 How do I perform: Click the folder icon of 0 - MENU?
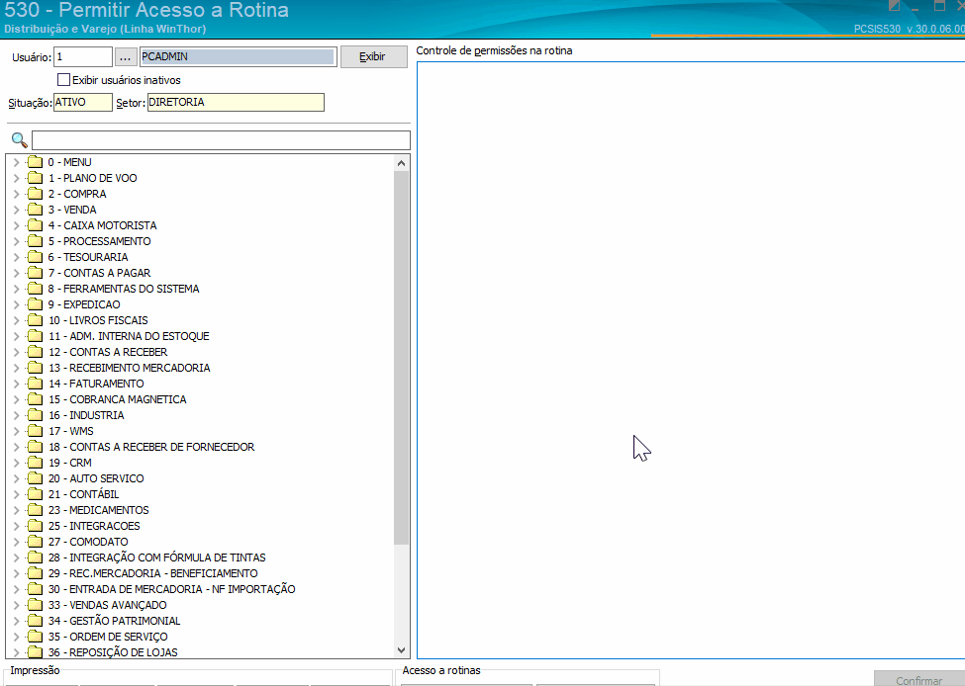[x=35, y=162]
